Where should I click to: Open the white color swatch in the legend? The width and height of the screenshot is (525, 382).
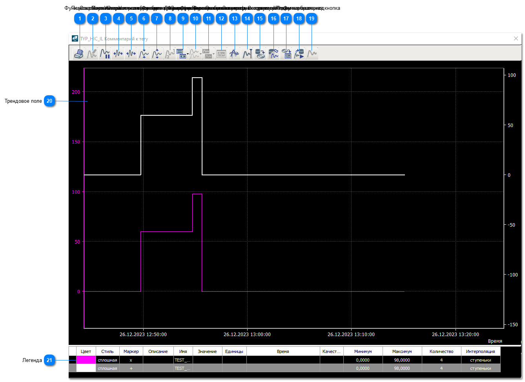pos(86,368)
